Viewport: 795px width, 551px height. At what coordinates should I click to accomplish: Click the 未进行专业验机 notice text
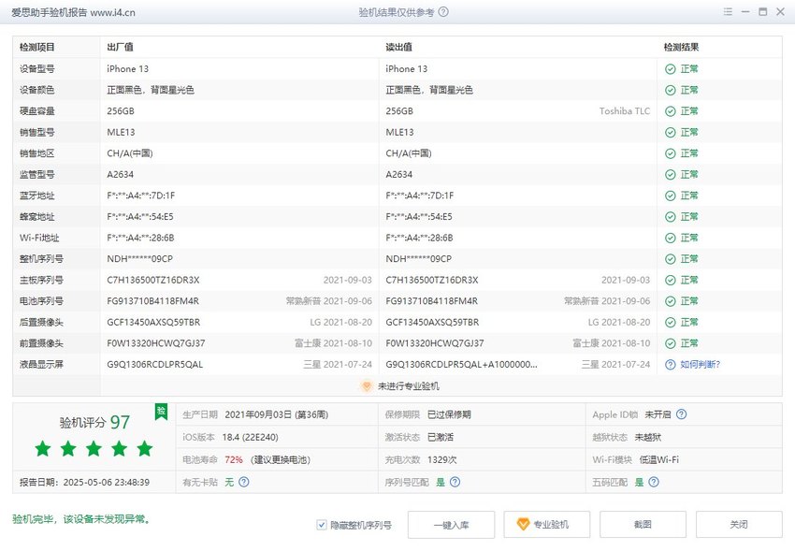tap(409, 385)
